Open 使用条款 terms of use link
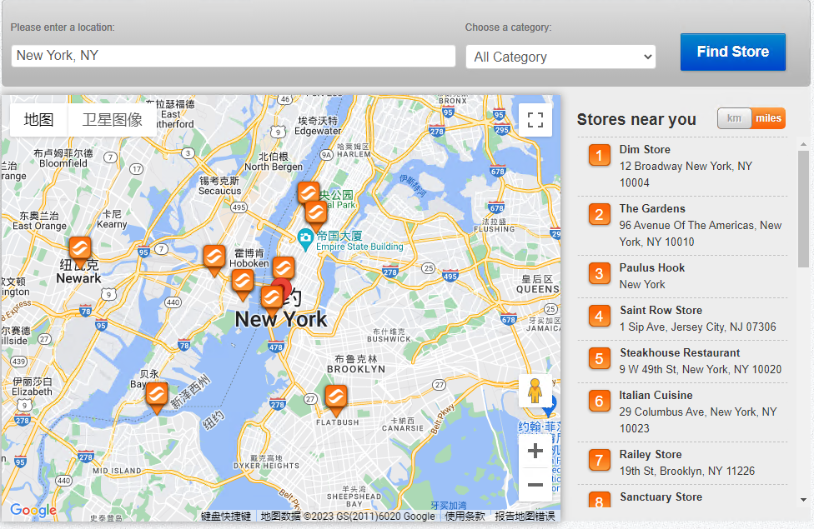Viewport: 814px width, 529px height. [465, 516]
